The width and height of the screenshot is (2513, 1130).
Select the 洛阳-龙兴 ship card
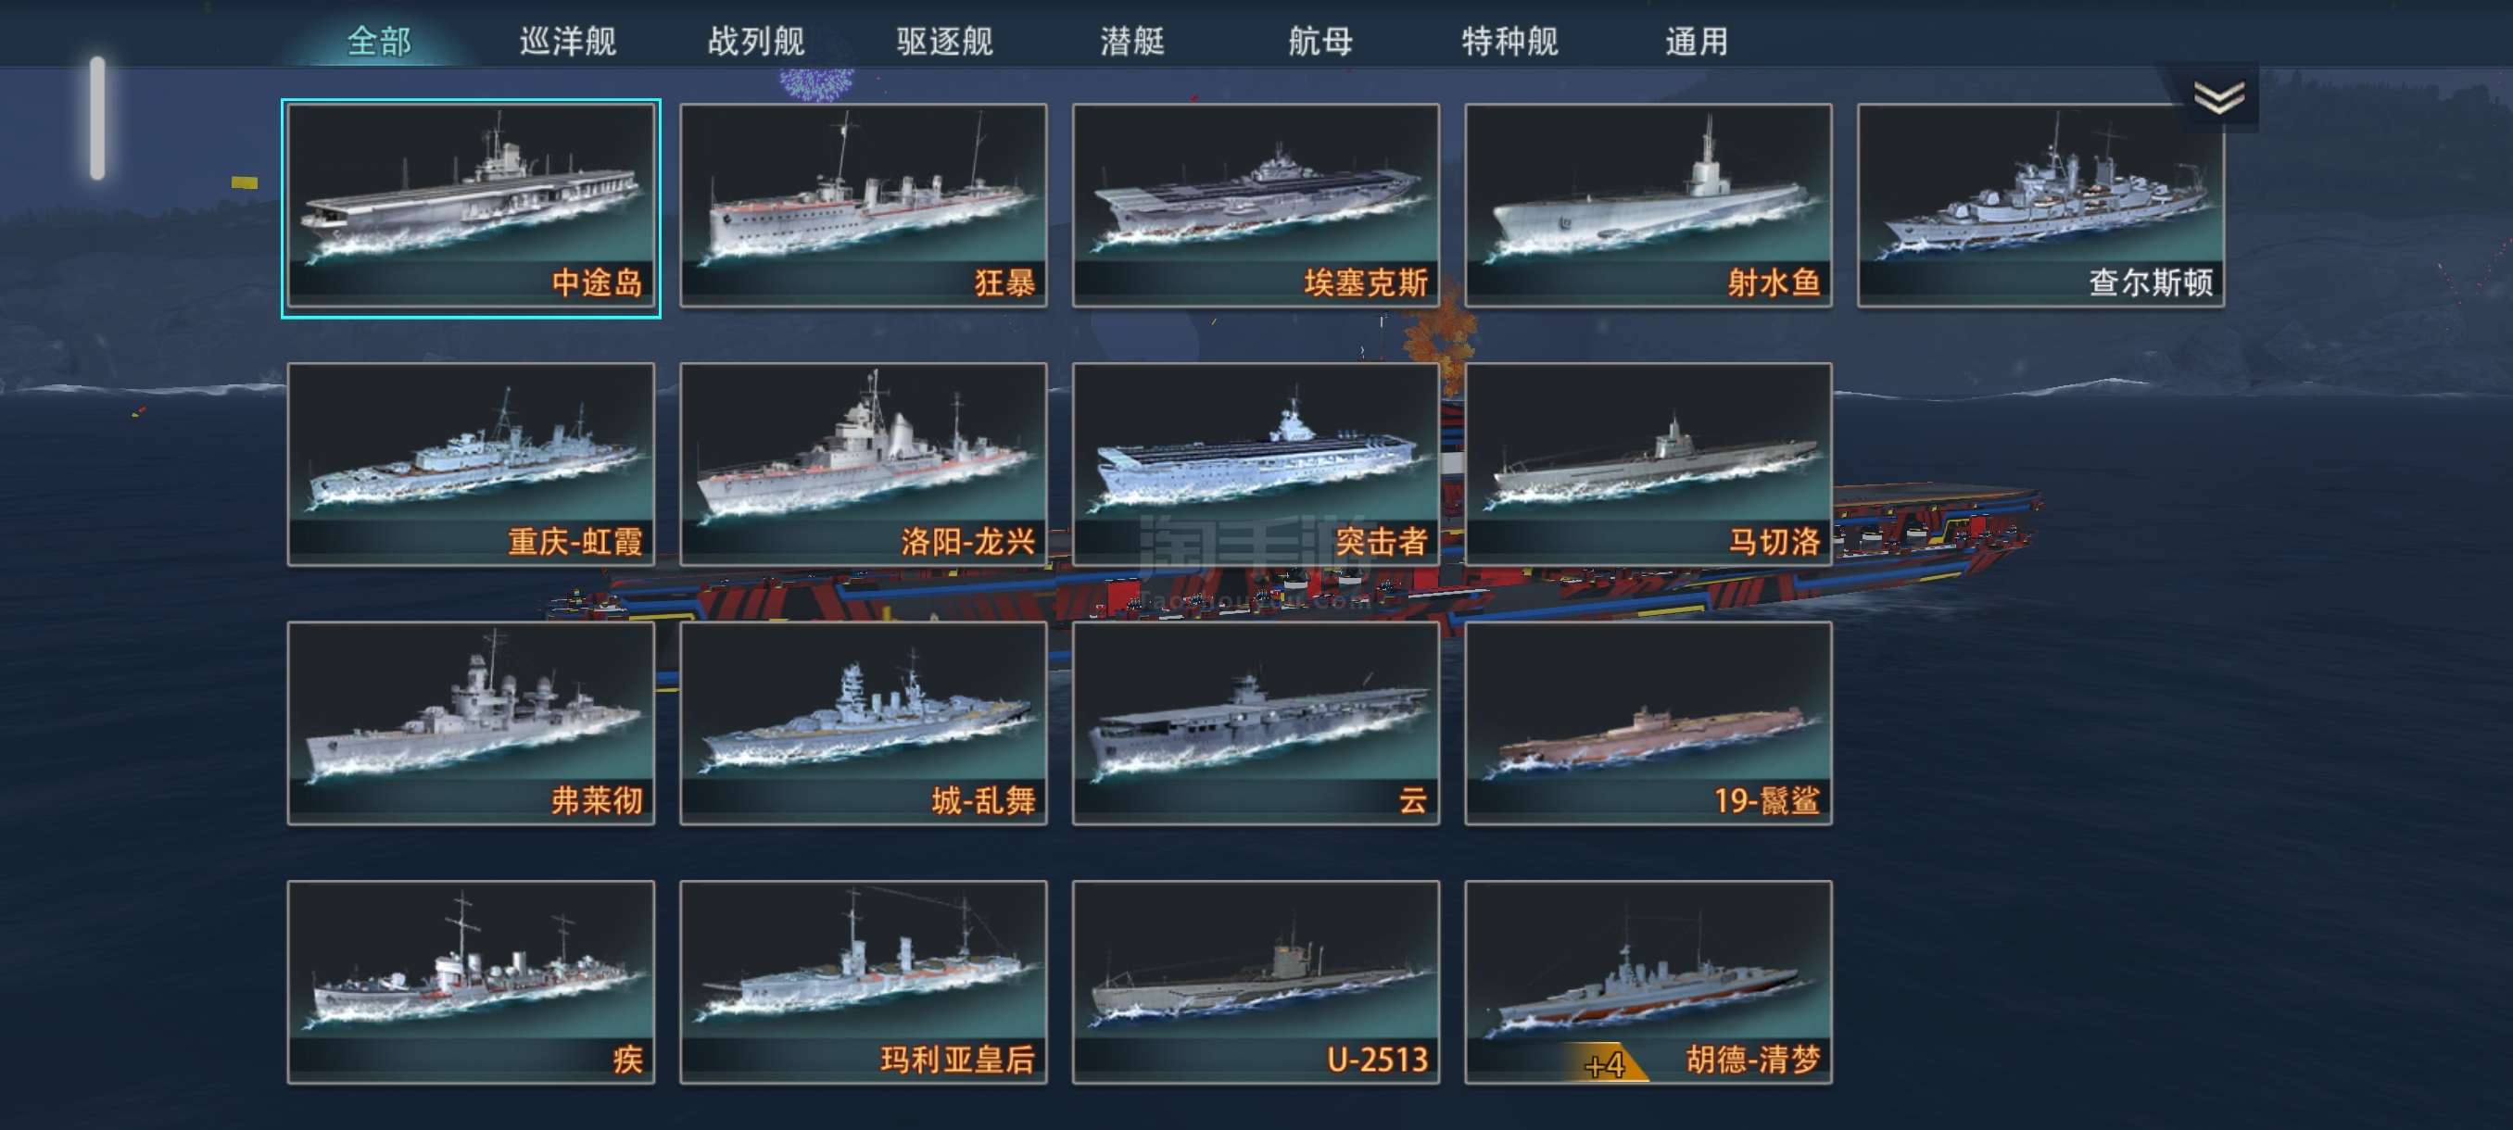click(x=864, y=465)
